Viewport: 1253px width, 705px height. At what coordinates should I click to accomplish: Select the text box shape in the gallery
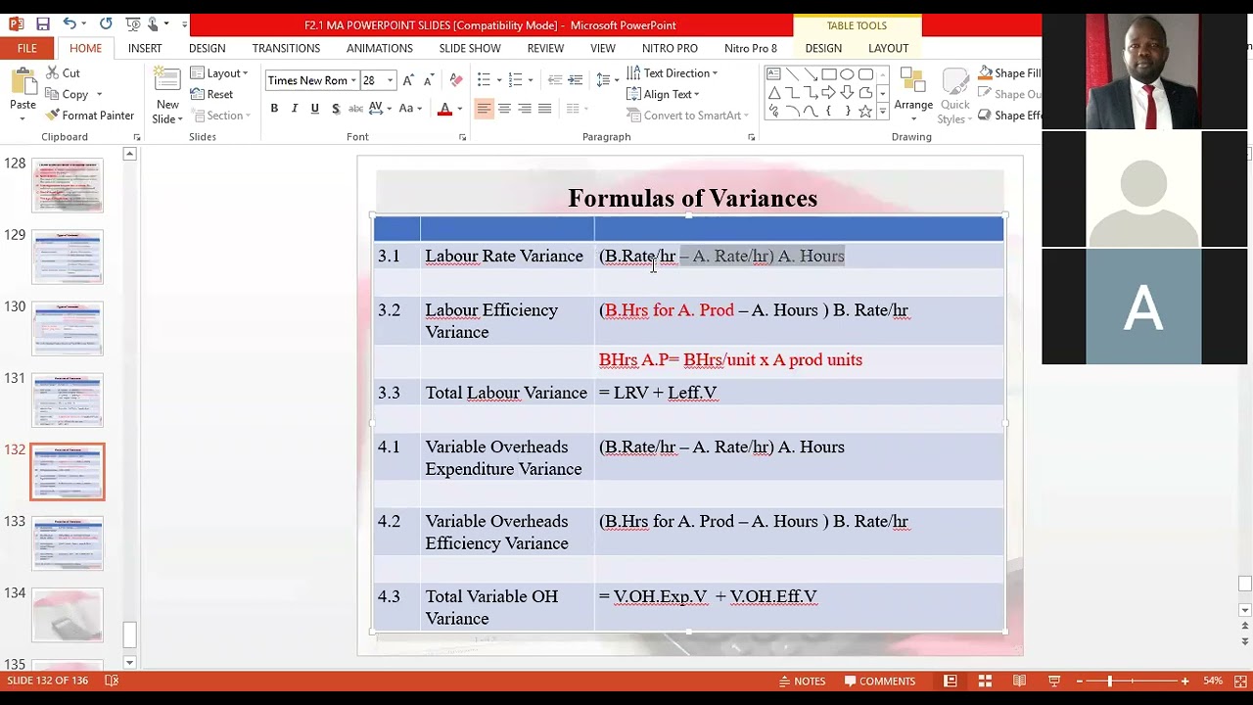tap(773, 74)
